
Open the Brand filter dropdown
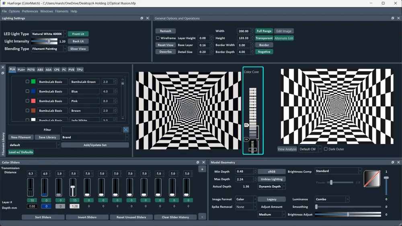coord(95,137)
